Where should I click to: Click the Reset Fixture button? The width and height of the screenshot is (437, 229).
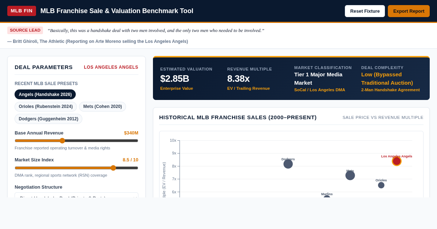(365, 11)
